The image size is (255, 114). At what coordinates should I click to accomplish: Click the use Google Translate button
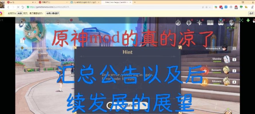click(x=52, y=14)
